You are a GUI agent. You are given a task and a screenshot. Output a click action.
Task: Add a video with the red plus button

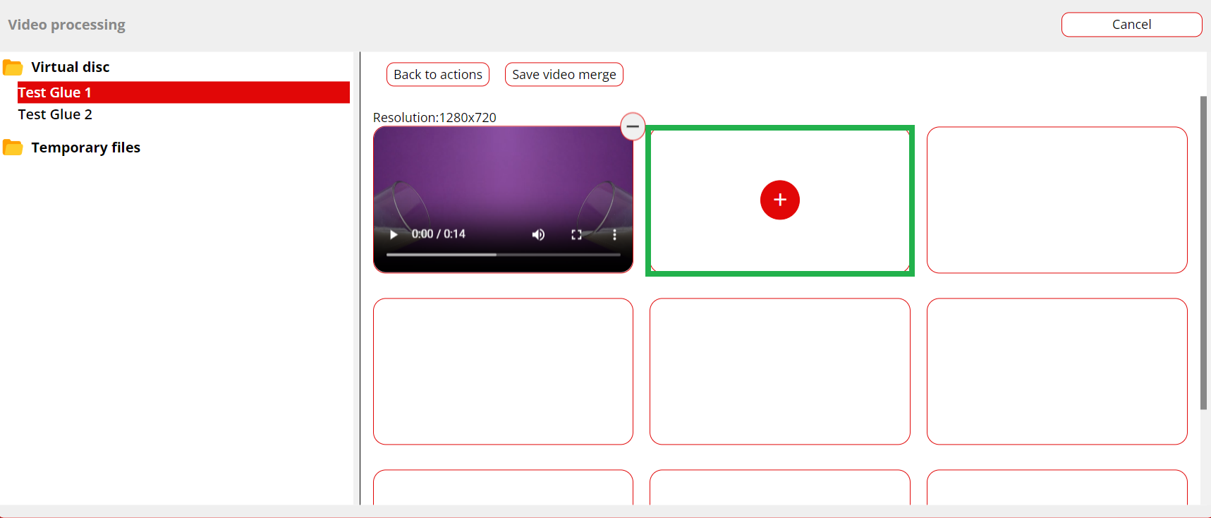(779, 200)
